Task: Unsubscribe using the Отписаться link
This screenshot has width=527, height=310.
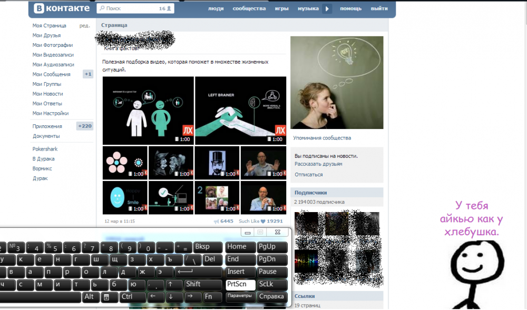Action: tap(308, 174)
